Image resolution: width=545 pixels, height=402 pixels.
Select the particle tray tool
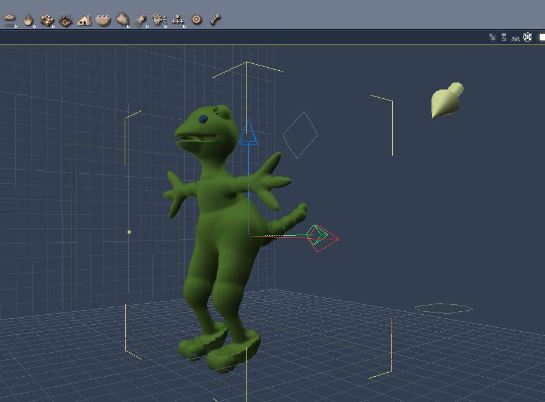[x=47, y=20]
